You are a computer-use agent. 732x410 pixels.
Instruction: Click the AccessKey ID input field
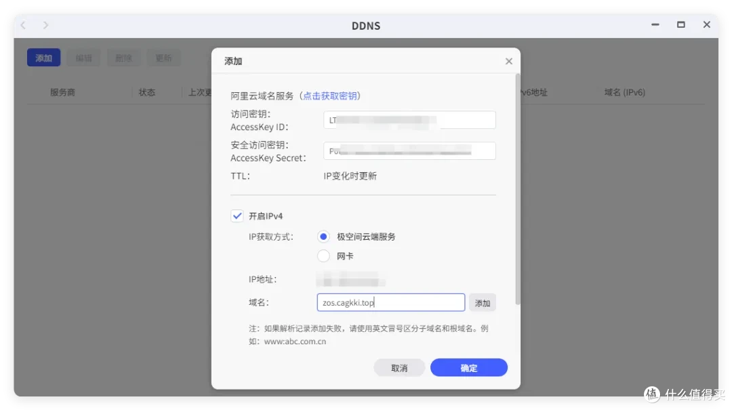coord(409,120)
